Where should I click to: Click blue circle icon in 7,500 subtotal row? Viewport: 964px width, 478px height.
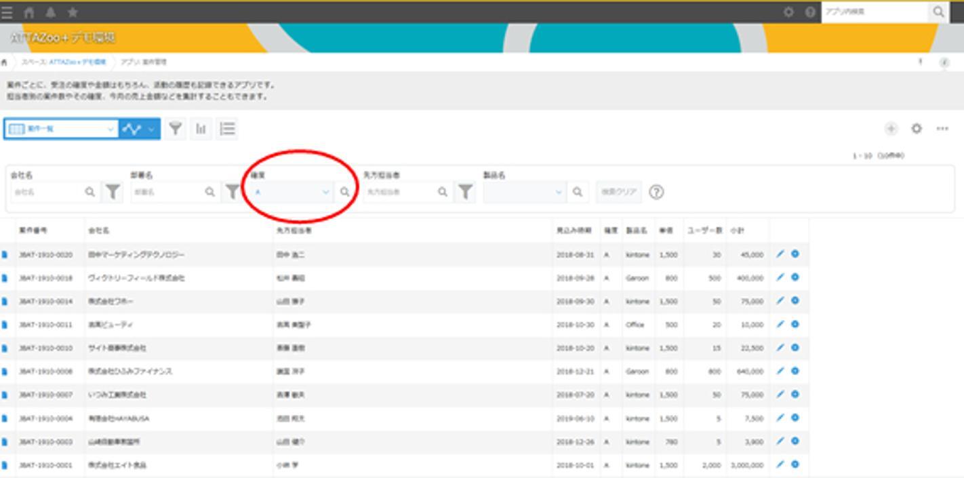(x=795, y=418)
